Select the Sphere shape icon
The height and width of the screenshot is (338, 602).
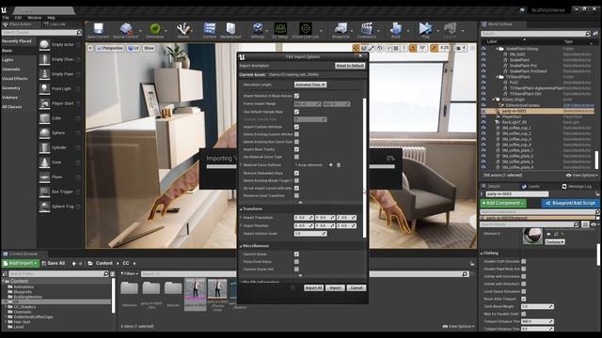pyautogui.click(x=44, y=132)
